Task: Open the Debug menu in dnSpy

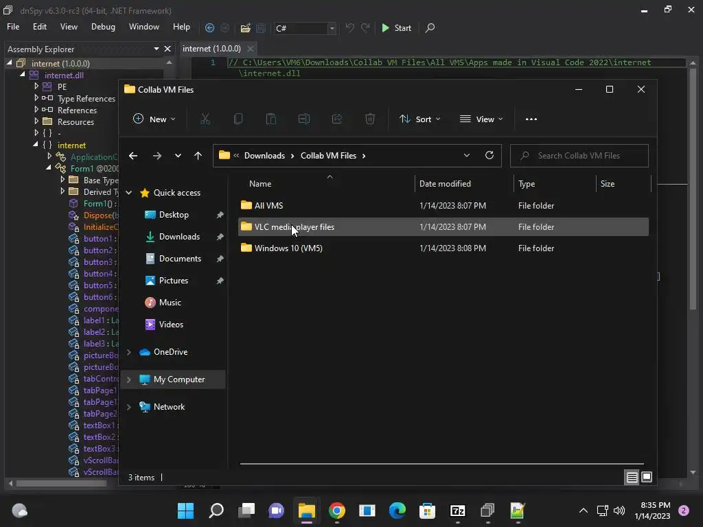Action: [103, 27]
